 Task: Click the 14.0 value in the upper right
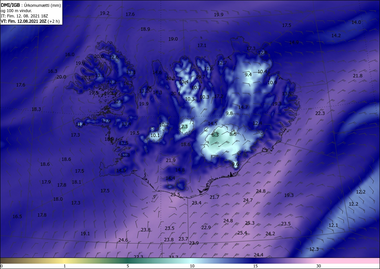coord(356,22)
